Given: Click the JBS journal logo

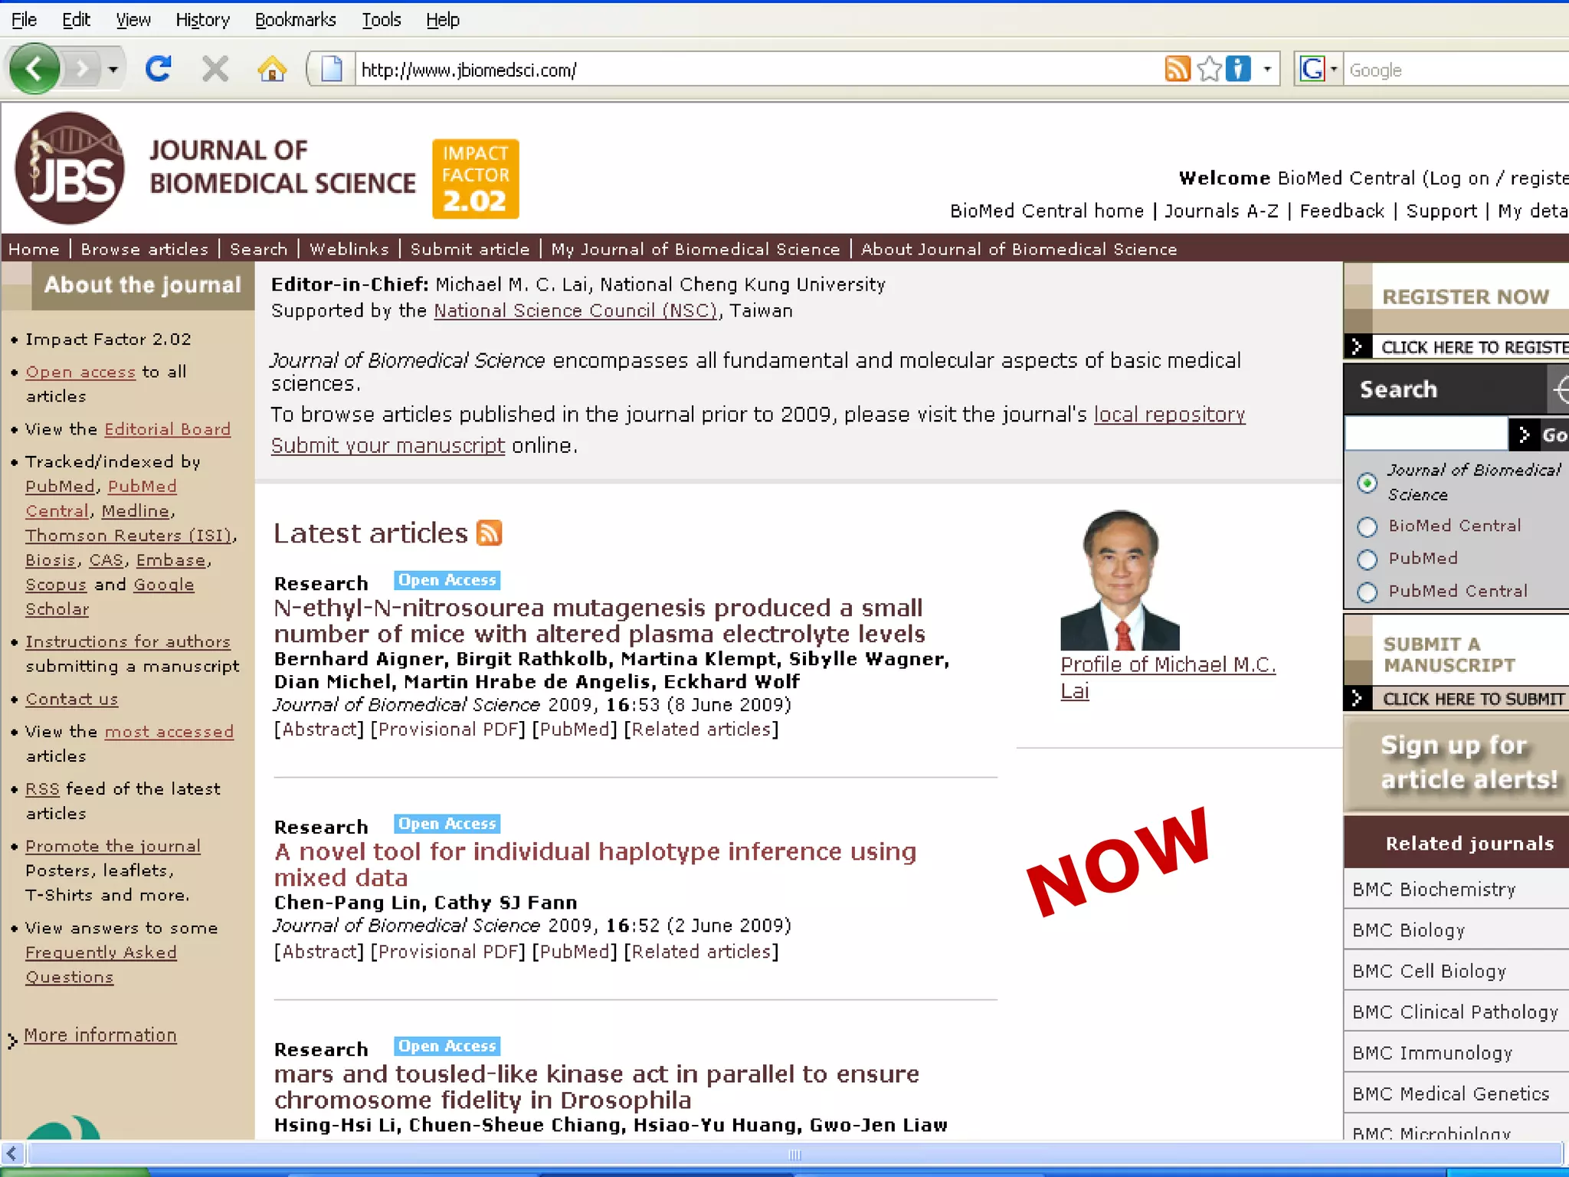Looking at the screenshot, I should coord(70,169).
